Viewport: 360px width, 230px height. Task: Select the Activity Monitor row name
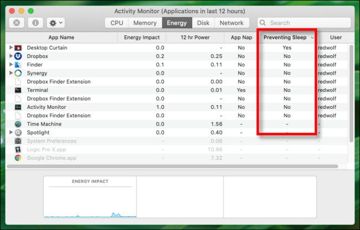(x=47, y=107)
